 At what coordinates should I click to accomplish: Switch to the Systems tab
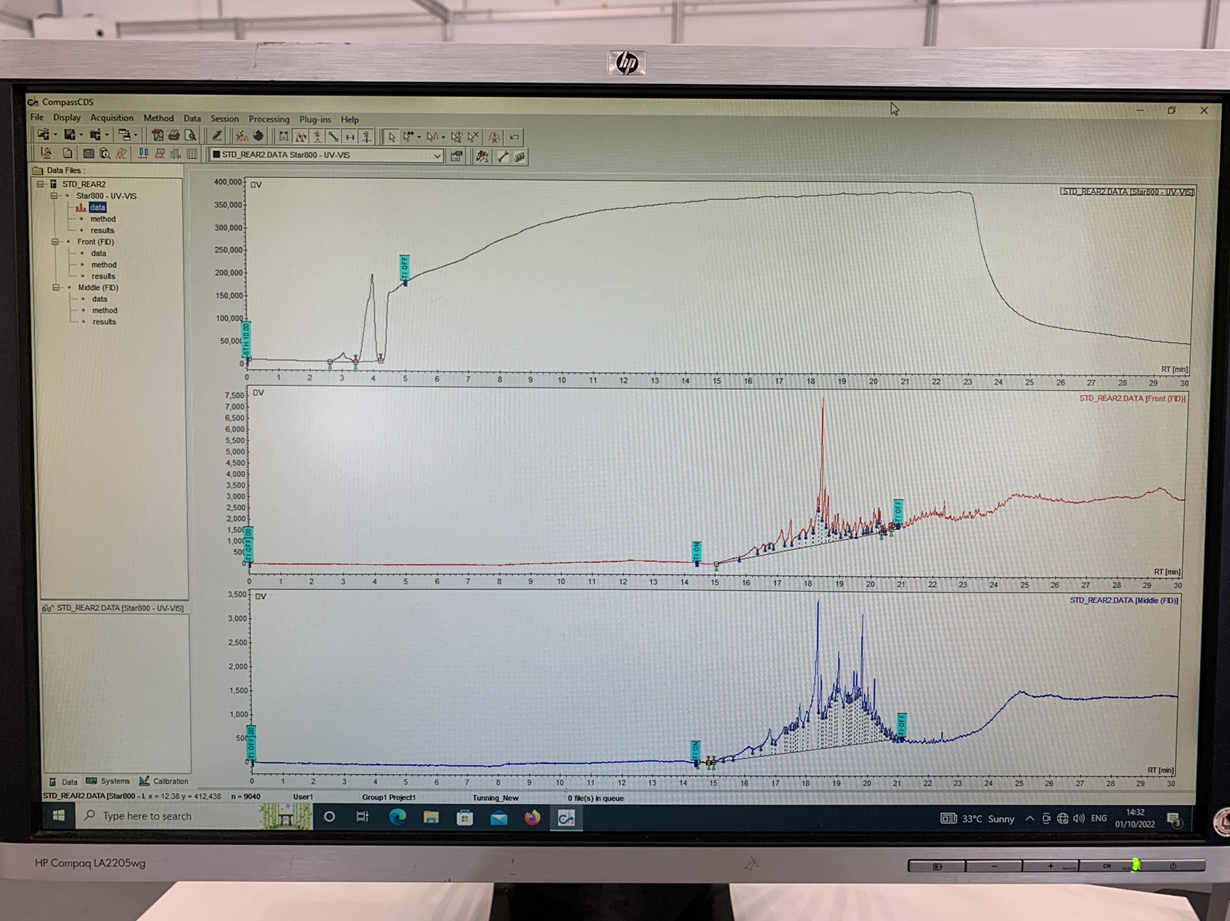[108, 781]
